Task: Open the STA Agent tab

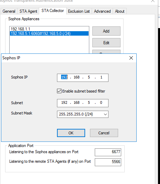Action: 28,11
